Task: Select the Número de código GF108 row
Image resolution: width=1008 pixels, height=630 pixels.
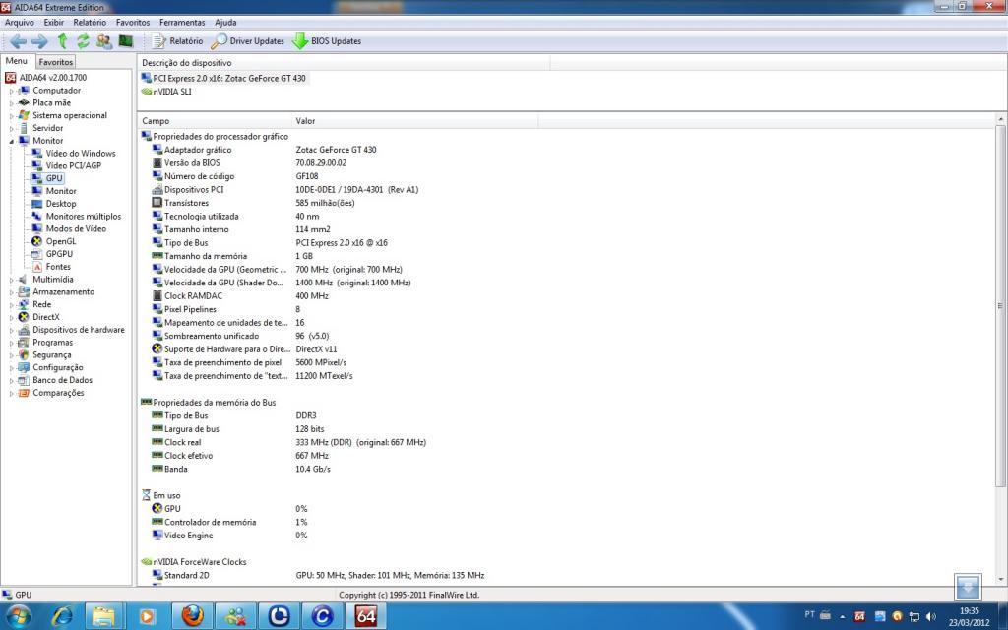Action: (234, 176)
